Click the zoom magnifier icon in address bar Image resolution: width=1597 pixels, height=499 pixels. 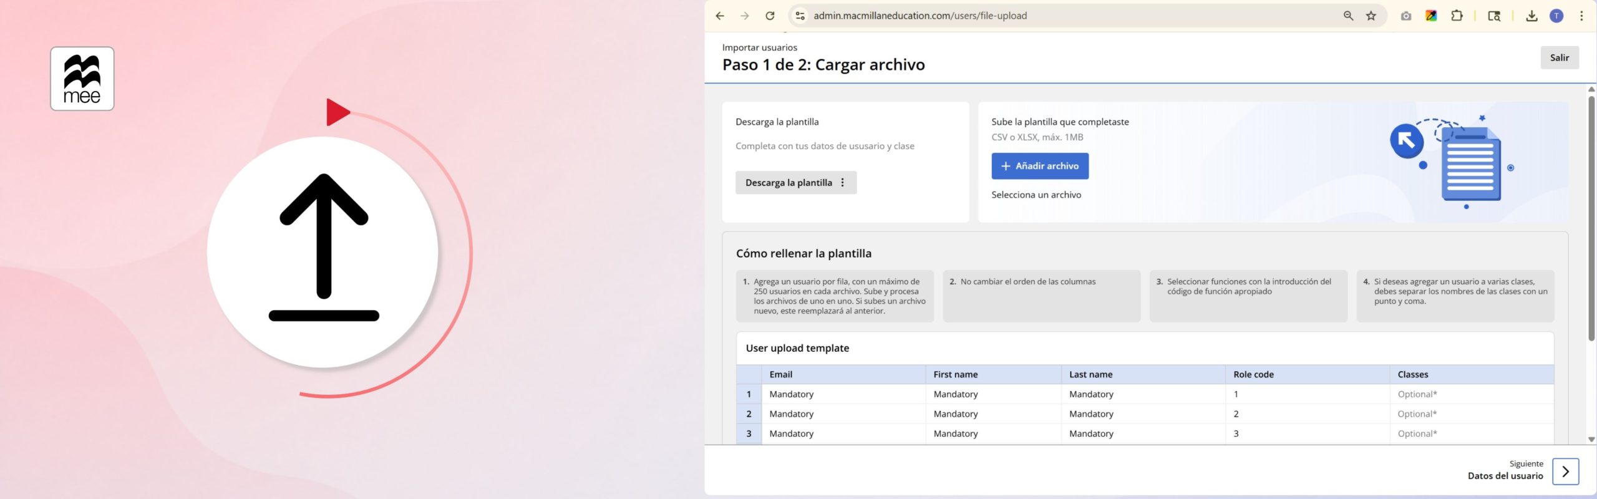[1348, 16]
